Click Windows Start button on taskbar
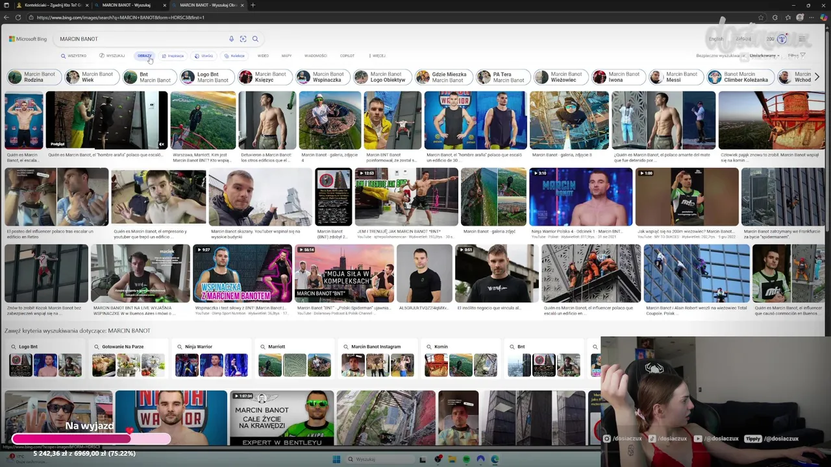 pyautogui.click(x=336, y=459)
